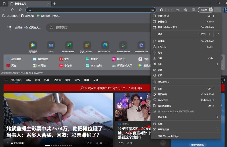This screenshot has height=147, width=227.
Task: Enter full screen via zoom row icon
Action: [x=217, y=34]
